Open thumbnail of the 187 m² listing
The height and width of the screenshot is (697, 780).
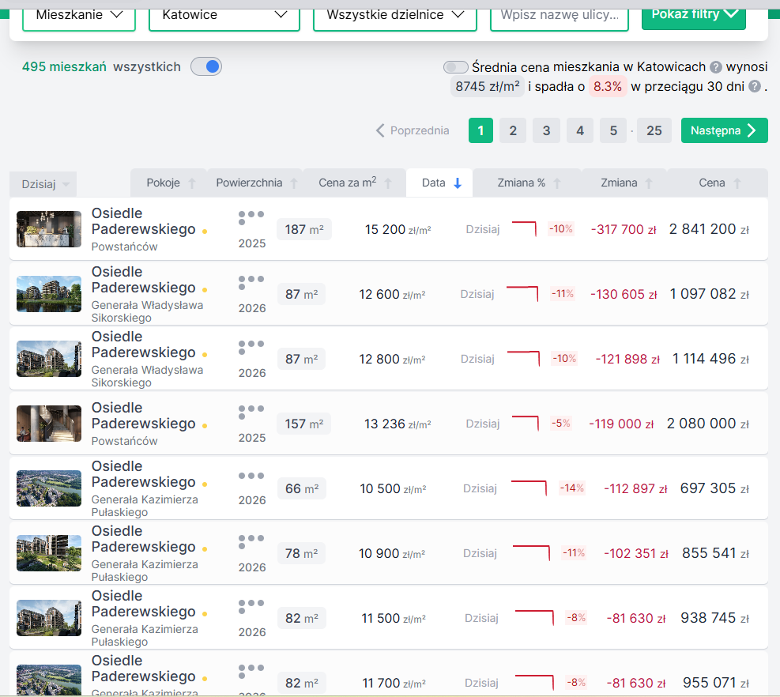49,229
